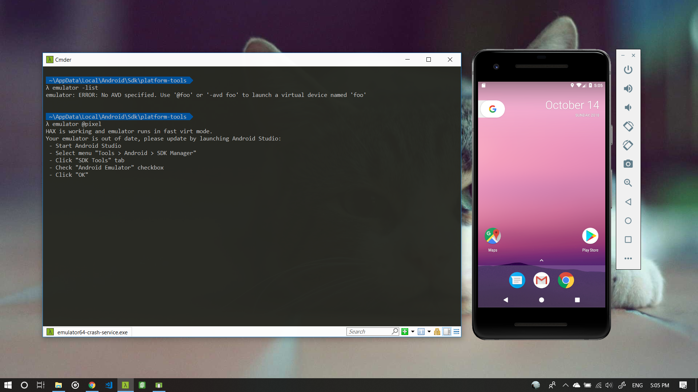Select the emulator64-crash-service.exe console tab
698x392 pixels.
tap(87, 331)
